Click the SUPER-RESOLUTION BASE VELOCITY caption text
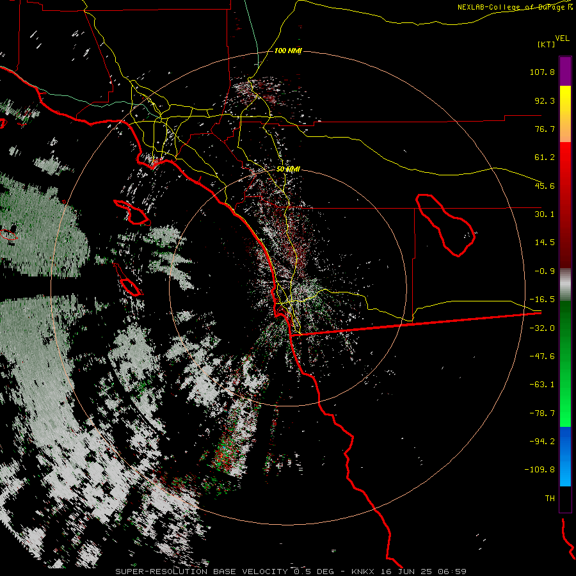This screenshot has height=576, width=576. click(202, 572)
